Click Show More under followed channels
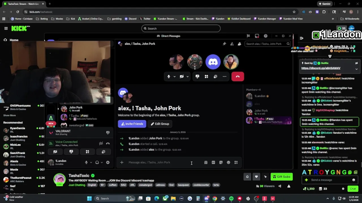This screenshot has width=362, height=203. (9, 115)
